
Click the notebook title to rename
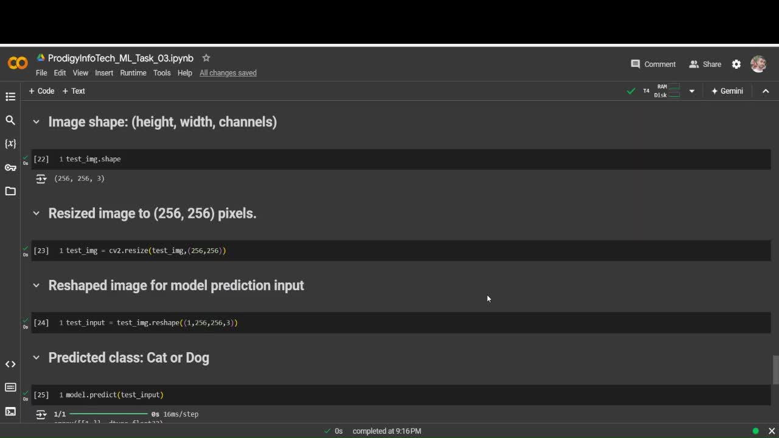pos(121,58)
